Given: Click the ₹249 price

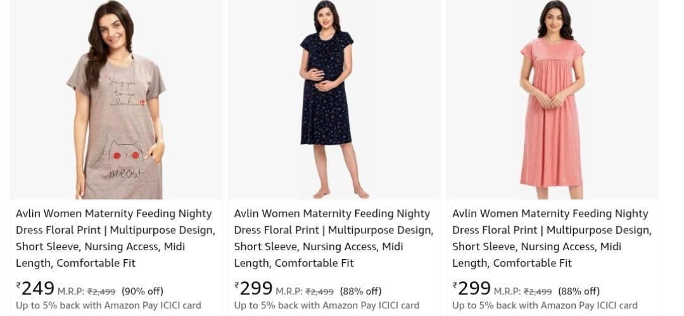Looking at the screenshot, I should 35,289.
